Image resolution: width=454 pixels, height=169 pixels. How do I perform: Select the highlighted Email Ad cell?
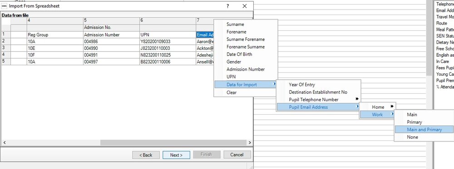[205, 35]
